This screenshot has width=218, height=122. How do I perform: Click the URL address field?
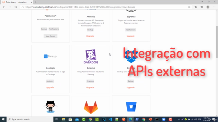coord(105,7)
